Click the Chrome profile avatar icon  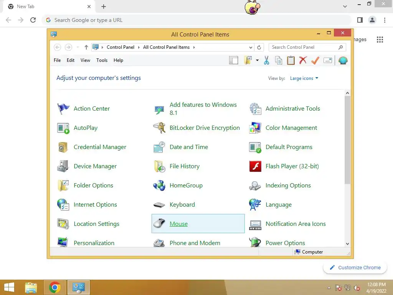(372, 20)
